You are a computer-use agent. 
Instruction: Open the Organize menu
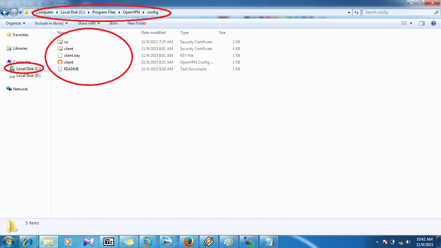tap(15, 23)
